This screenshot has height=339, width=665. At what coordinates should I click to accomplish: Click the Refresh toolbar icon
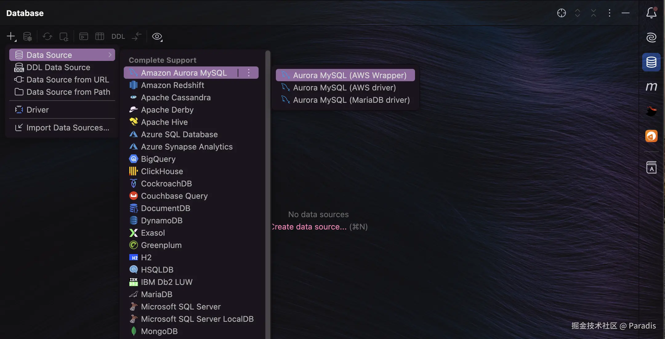coord(47,36)
